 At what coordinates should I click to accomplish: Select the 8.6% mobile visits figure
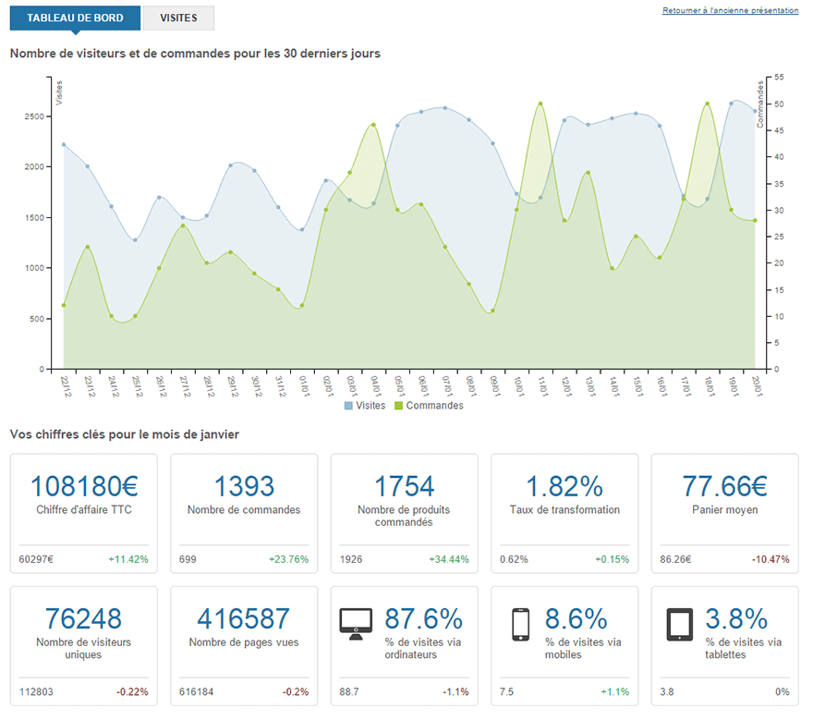(576, 618)
